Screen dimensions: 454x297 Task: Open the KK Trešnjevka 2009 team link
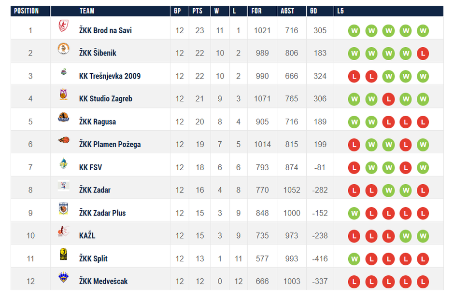point(110,76)
